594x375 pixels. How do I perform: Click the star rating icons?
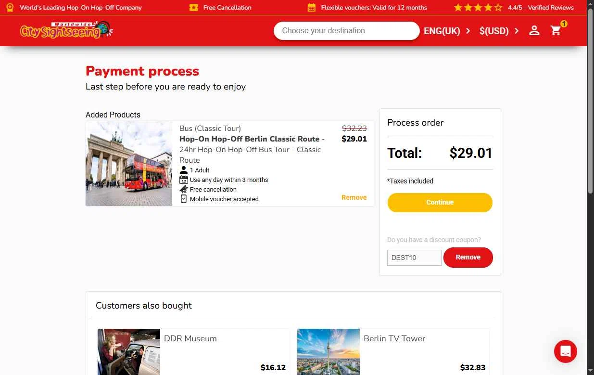[x=478, y=8]
